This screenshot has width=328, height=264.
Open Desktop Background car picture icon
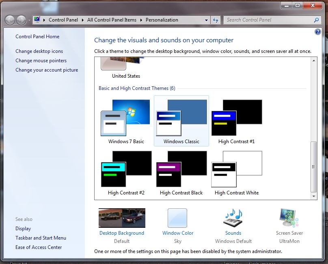pos(122,218)
